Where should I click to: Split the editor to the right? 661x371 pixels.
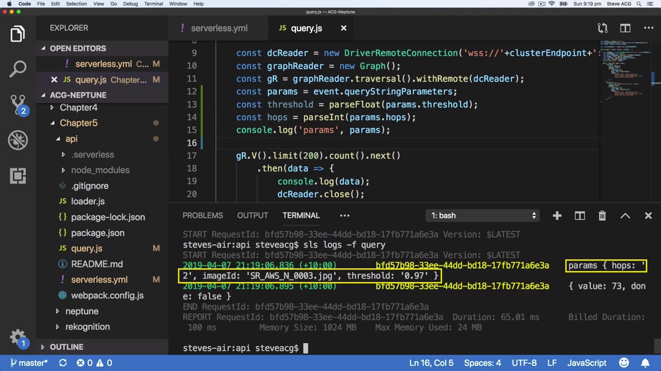pos(625,28)
